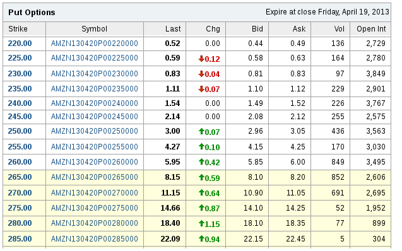Select open interest value 899

coord(379,223)
